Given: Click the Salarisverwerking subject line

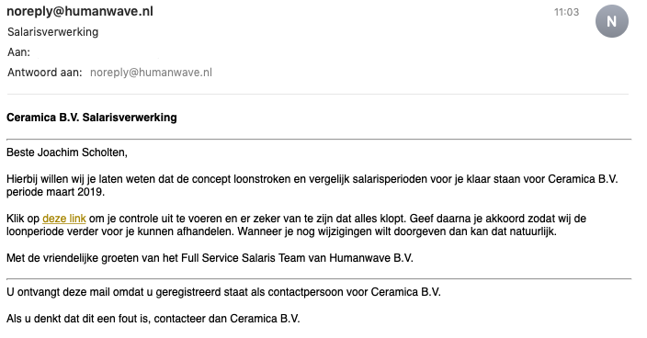Looking at the screenshot, I should pyautogui.click(x=52, y=32).
